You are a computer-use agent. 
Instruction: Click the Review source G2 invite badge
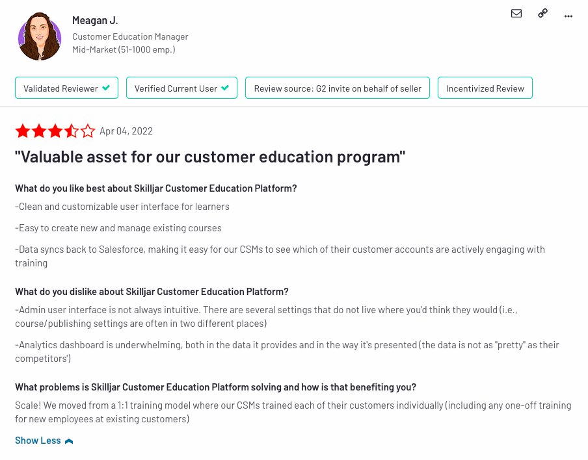pos(338,88)
